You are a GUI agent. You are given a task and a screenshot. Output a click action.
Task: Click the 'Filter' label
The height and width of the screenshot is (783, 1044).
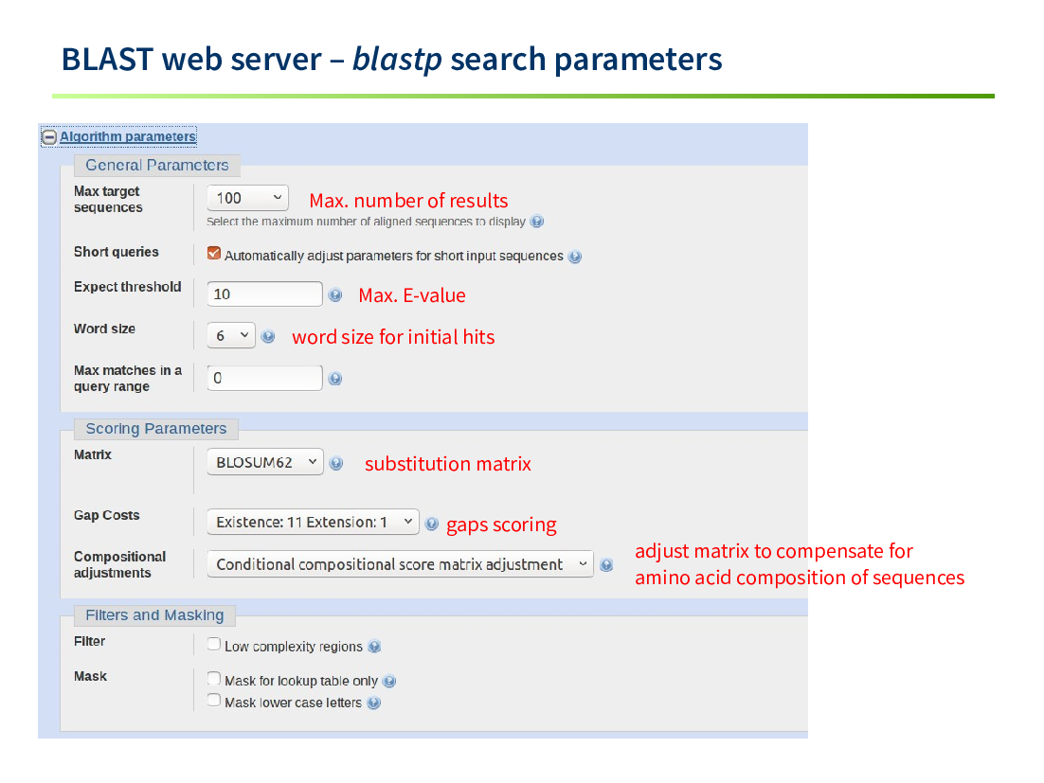pyautogui.click(x=89, y=641)
